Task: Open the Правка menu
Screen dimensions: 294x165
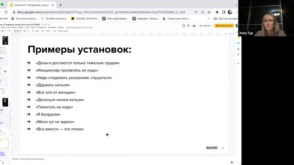Action: pyautogui.click(x=3, y=27)
